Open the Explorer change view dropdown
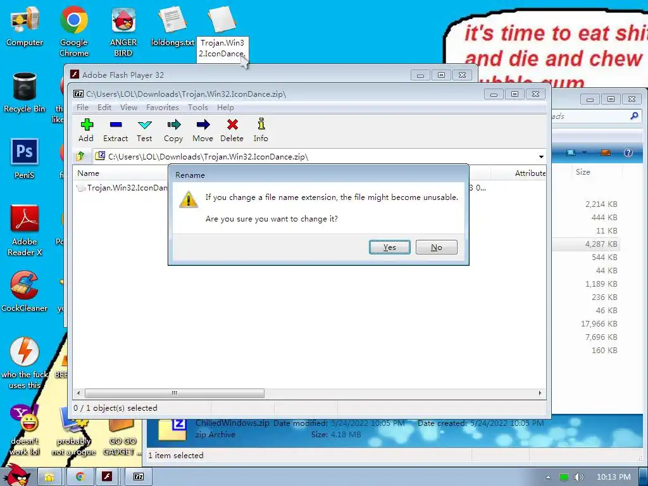 584,153
